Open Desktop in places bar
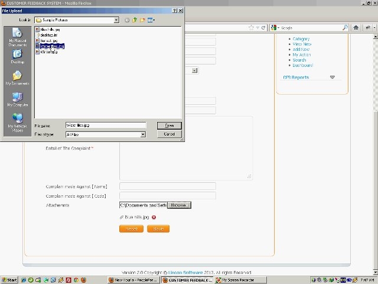Viewport: 378px width, 284px height. pos(18,57)
